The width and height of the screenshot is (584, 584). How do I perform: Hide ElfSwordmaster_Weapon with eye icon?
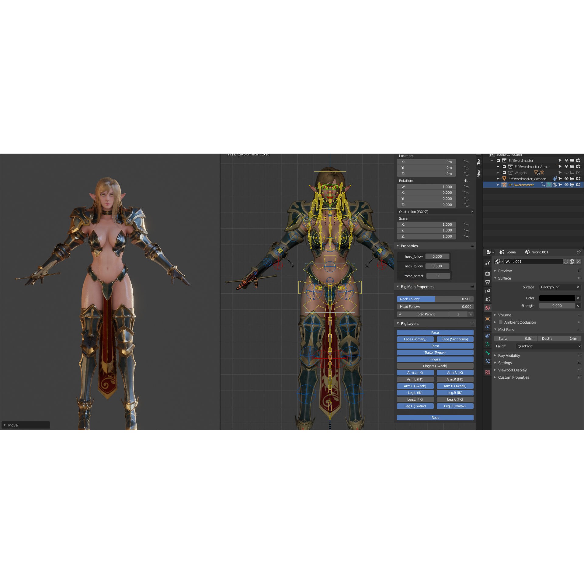[x=566, y=179]
